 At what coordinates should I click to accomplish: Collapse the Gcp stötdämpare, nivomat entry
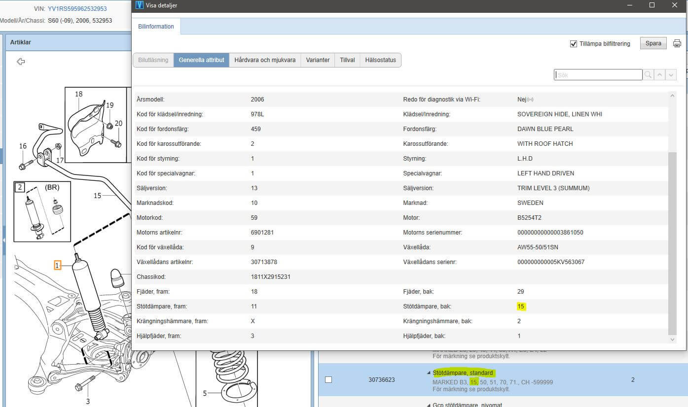[429, 405]
